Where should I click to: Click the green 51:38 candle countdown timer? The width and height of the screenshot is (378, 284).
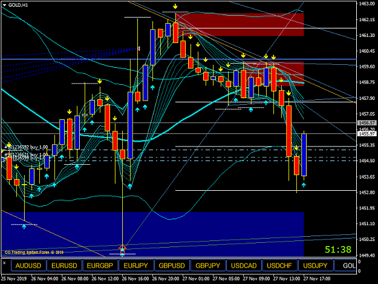pos(338,249)
